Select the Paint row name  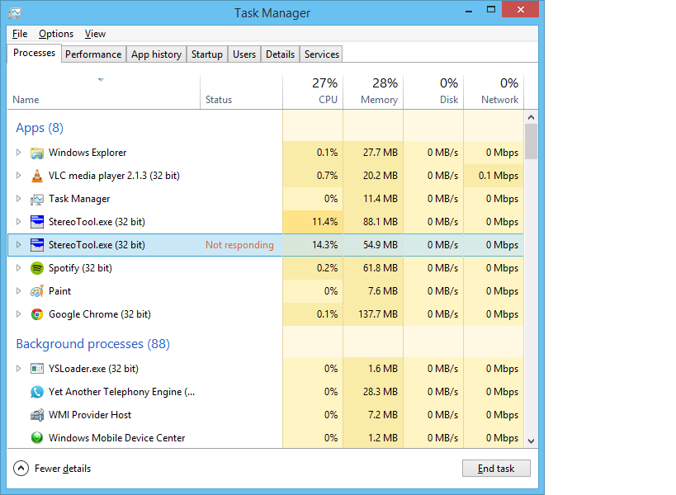pos(60,290)
